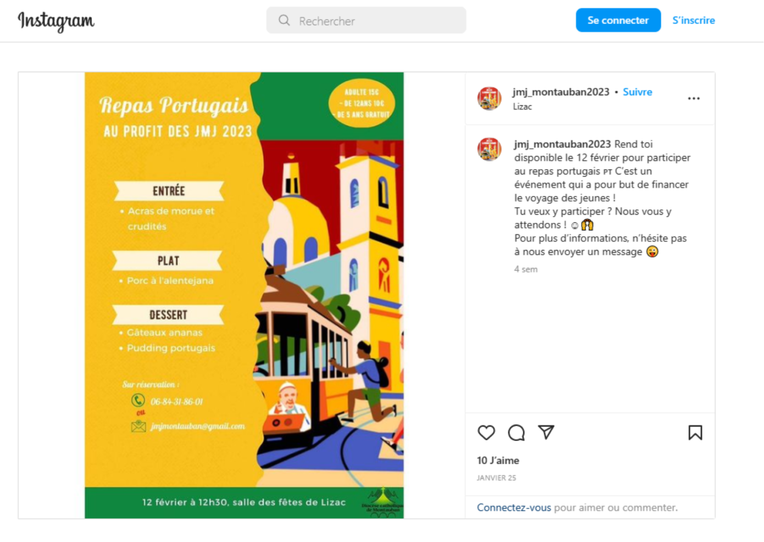Open the Repas Portugais poster image
The width and height of the screenshot is (764, 542).
(244, 295)
